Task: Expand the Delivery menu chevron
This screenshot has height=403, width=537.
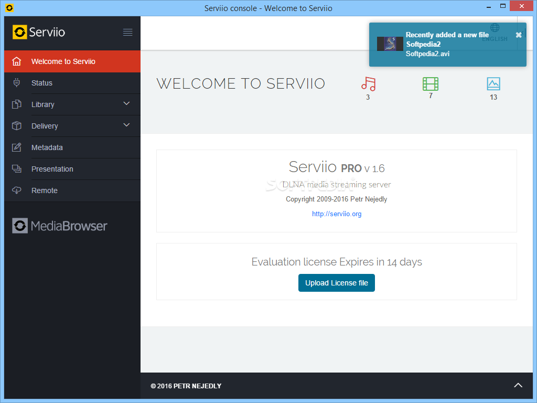Action: [126, 125]
